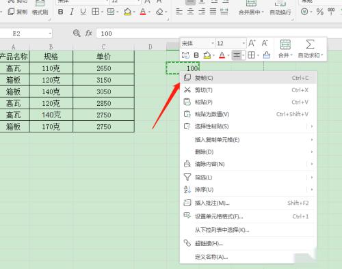
Task: Choose 插入复制单元格(E) in the context menu
Action: point(248,139)
